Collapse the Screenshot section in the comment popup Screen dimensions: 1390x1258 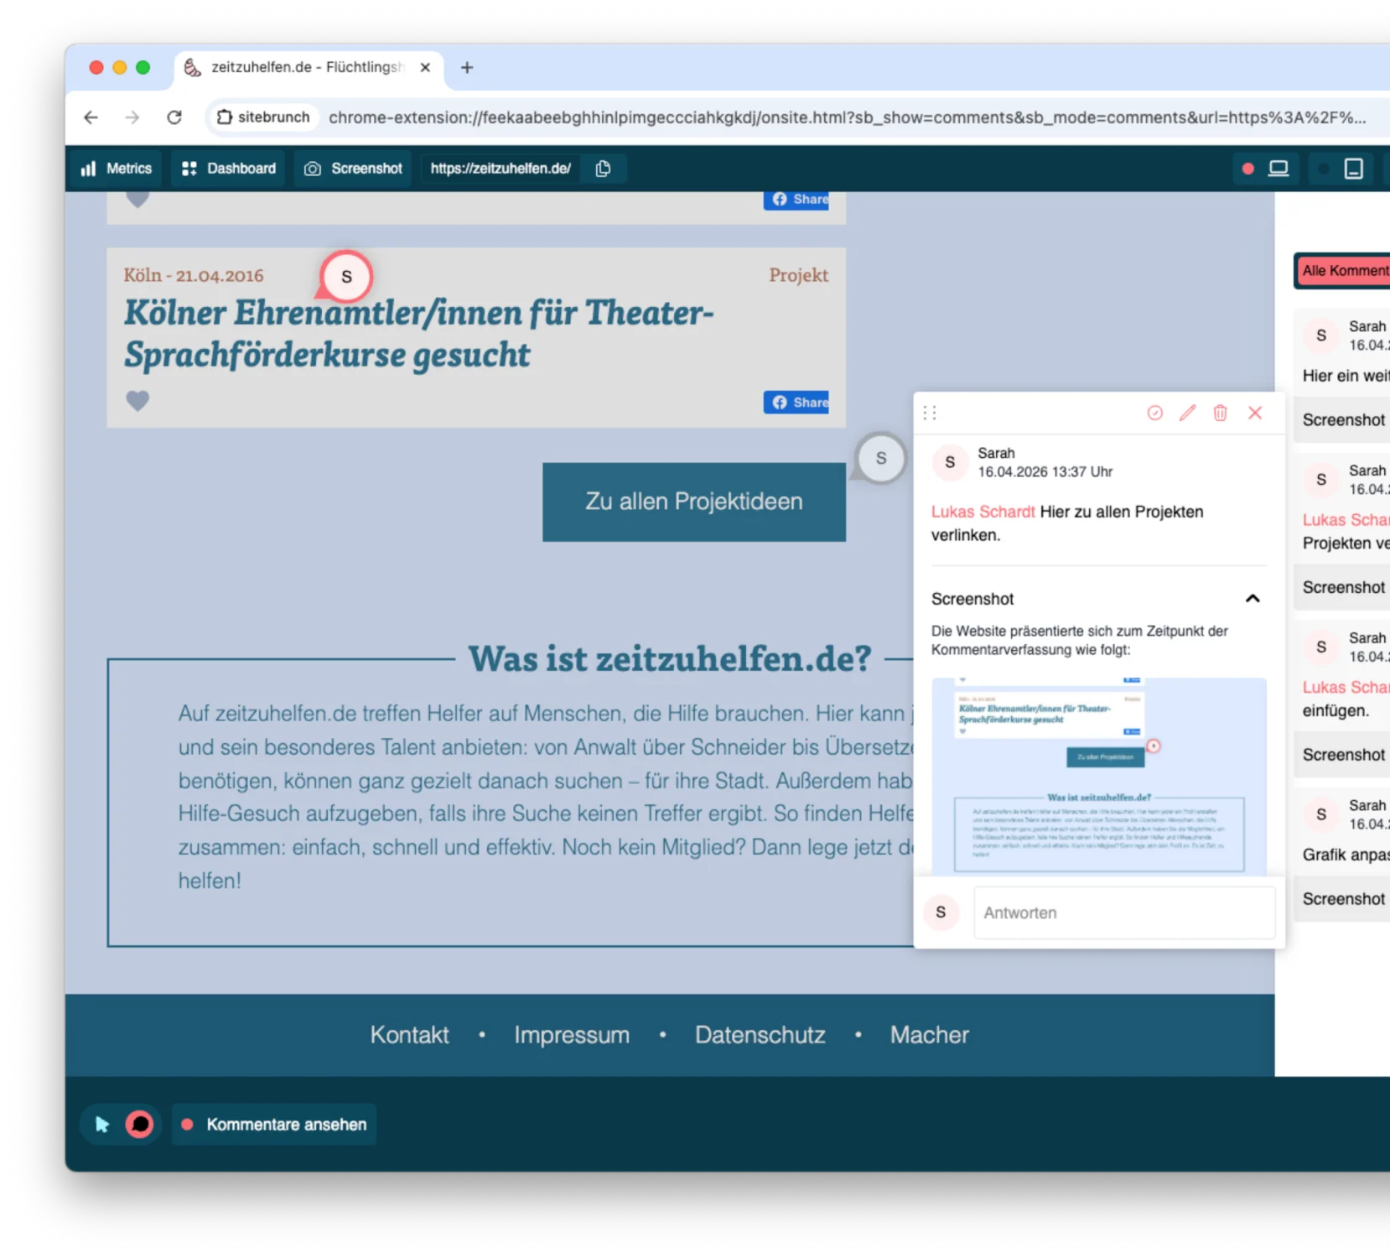1253,599
